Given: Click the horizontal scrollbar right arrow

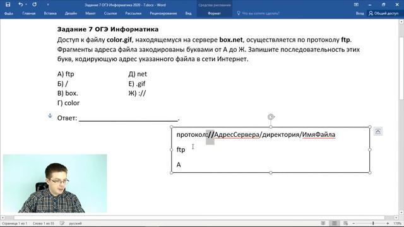Looking at the screenshot, I should [x=396, y=218].
